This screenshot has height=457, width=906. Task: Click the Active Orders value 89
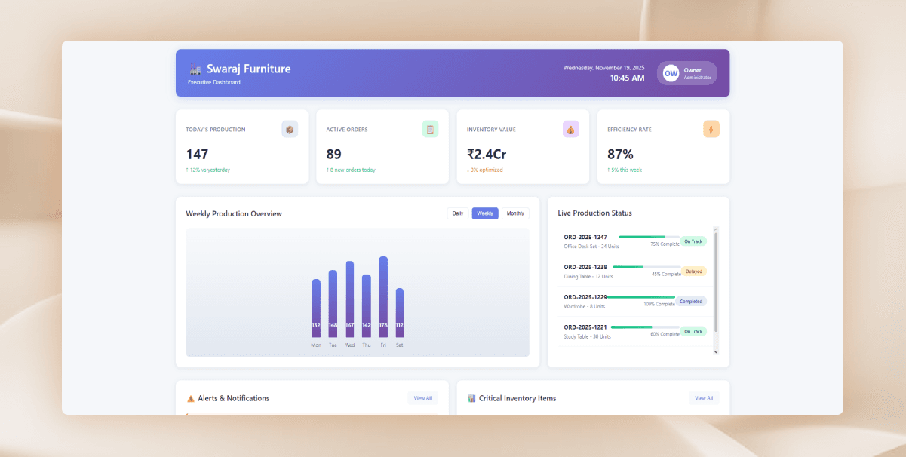click(x=334, y=154)
